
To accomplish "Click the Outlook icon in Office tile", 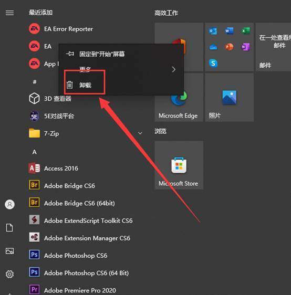I will pos(213,31).
